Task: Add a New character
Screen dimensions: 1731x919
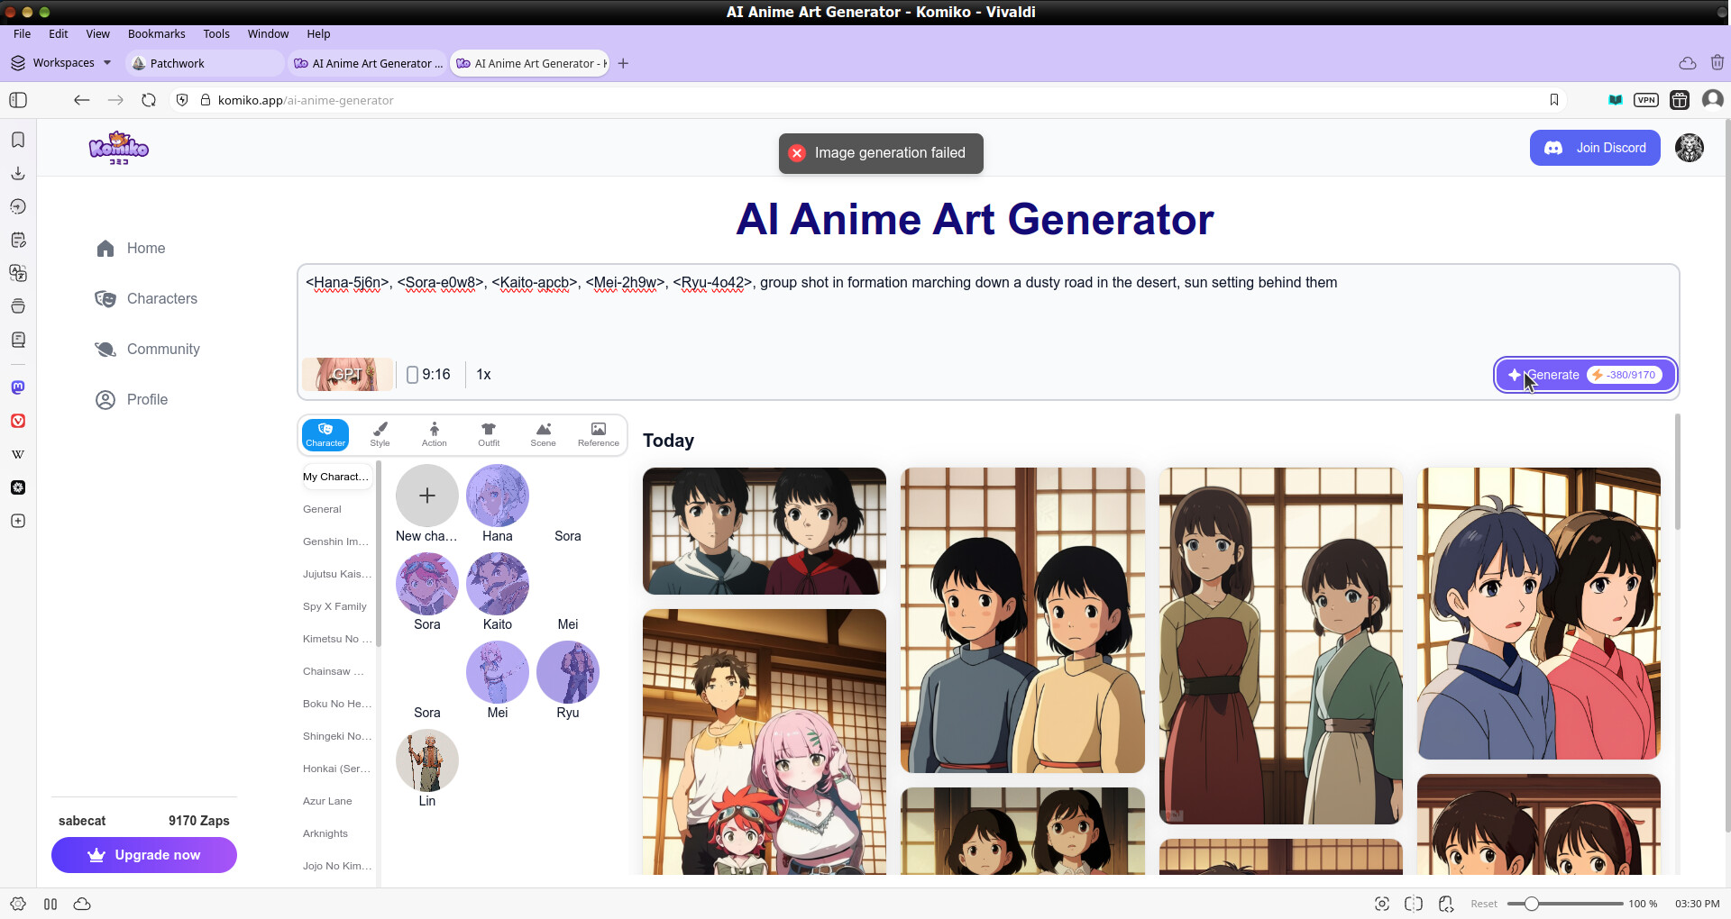Action: [x=427, y=505]
